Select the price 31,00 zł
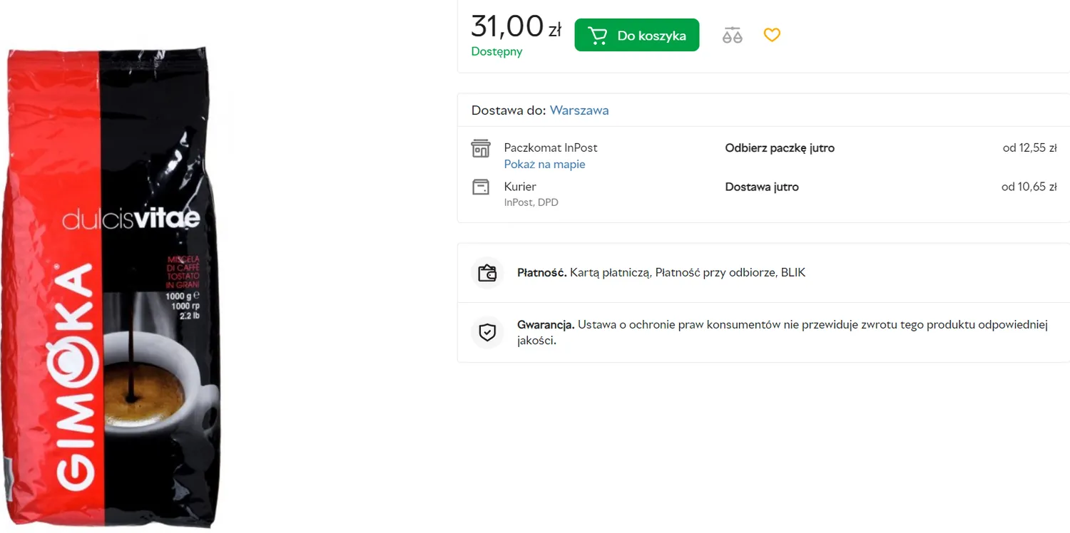This screenshot has height=533, width=1070. pos(516,26)
